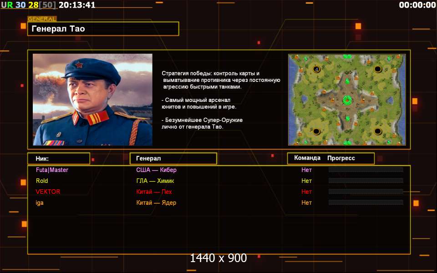Open the map preview thumbnail
The image size is (437, 273).
pos(347,100)
